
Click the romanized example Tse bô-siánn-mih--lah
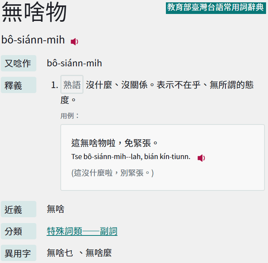131,157
